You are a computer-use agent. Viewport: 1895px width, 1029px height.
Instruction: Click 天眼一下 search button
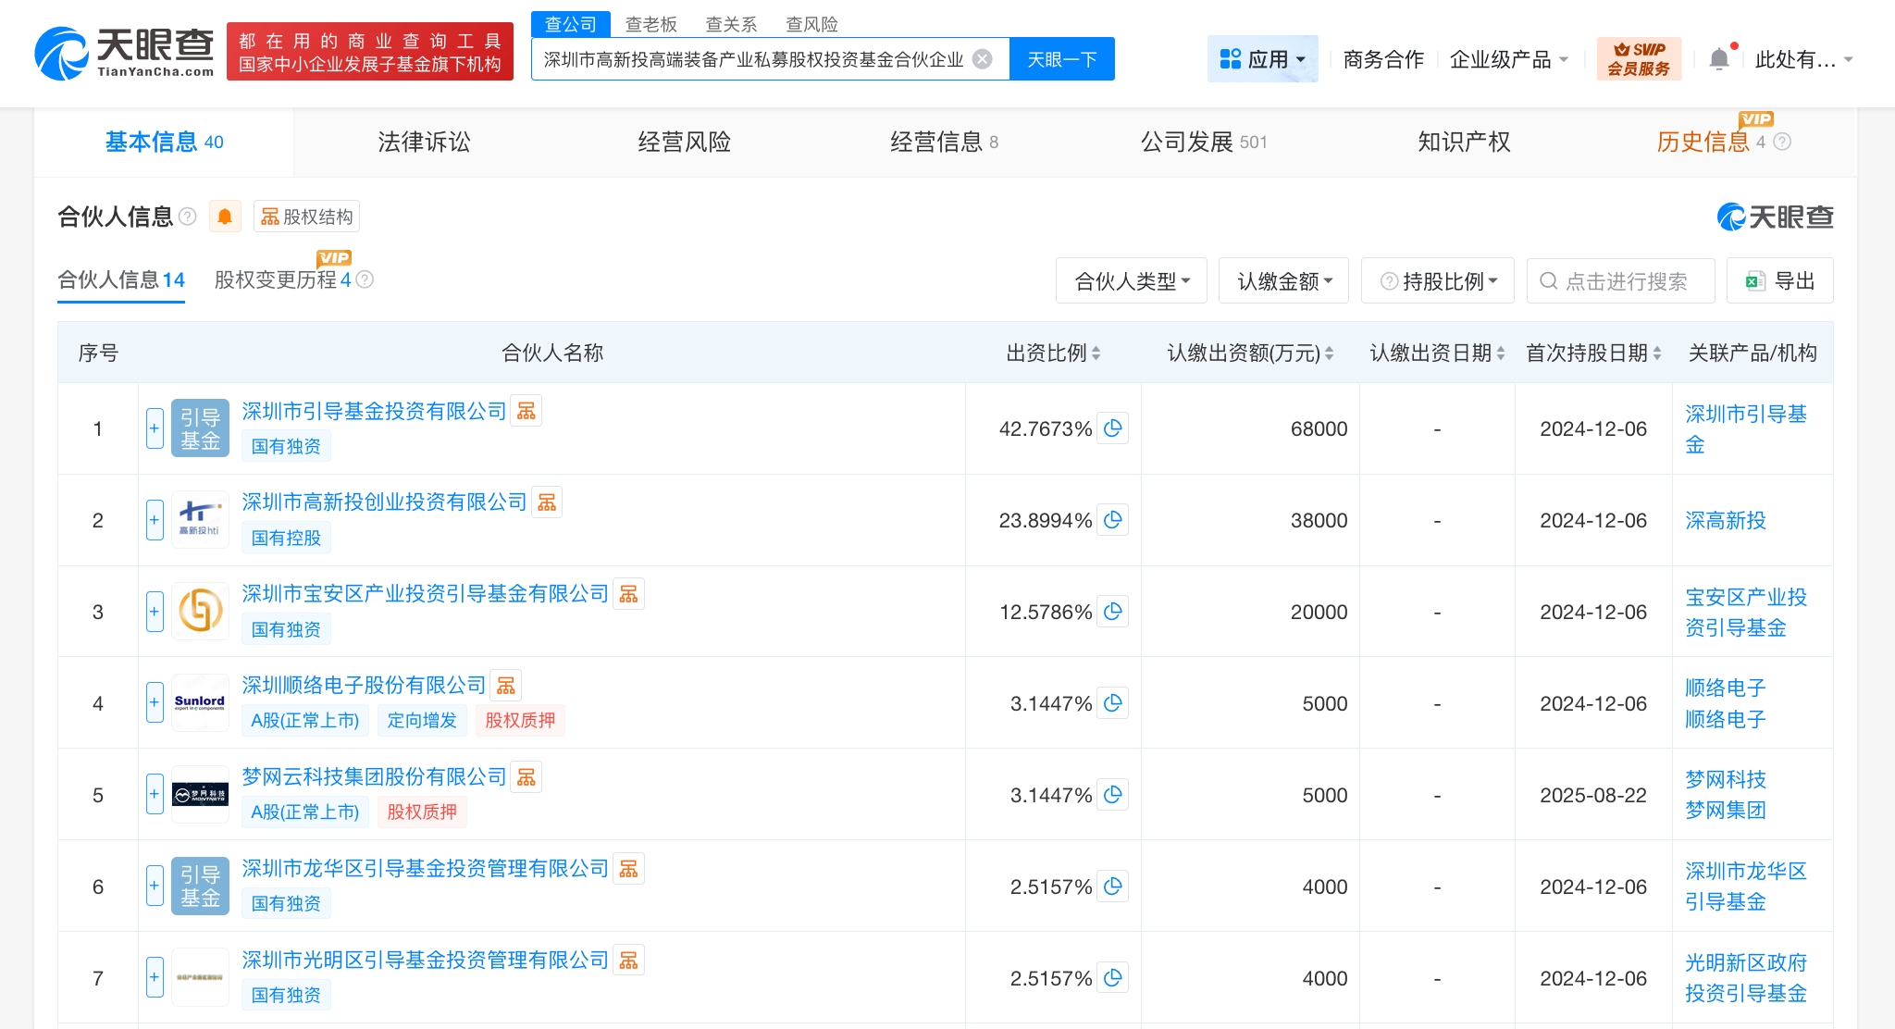tap(1061, 59)
